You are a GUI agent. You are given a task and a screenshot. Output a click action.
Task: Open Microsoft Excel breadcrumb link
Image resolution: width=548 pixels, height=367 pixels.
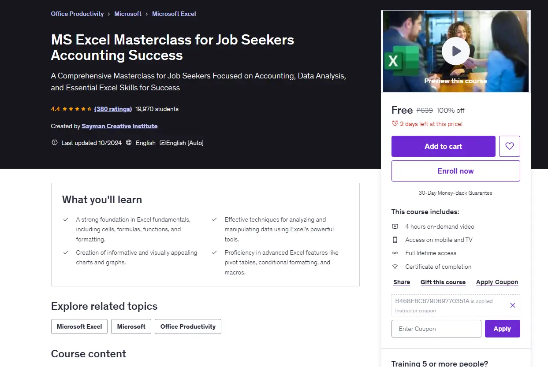pos(174,14)
